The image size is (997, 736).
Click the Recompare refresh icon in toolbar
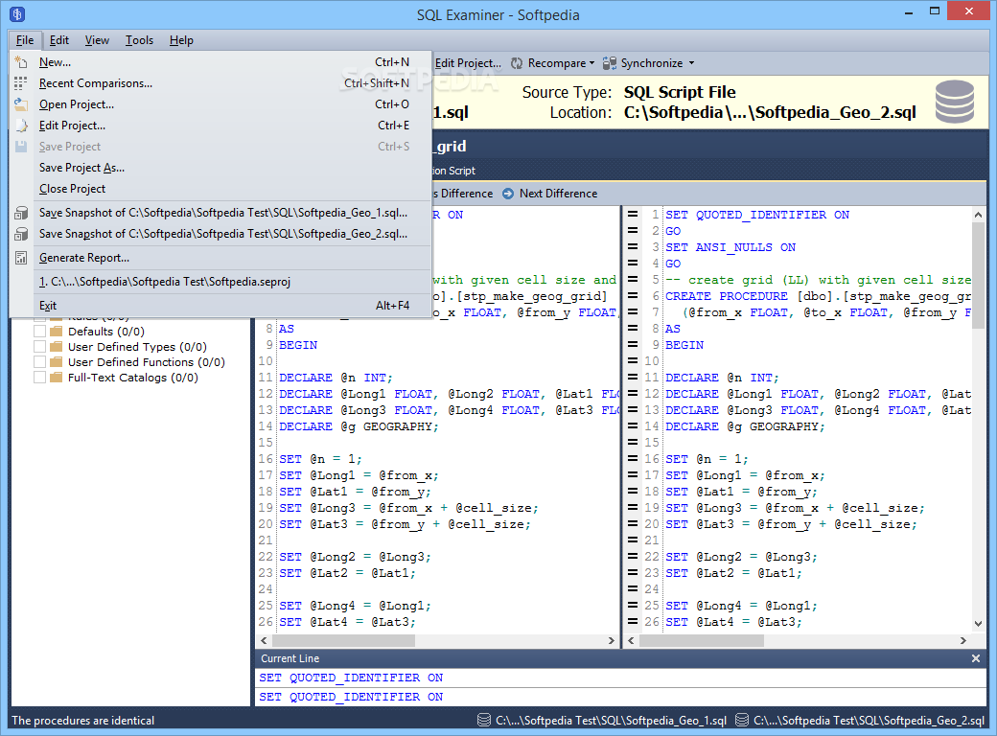point(517,63)
